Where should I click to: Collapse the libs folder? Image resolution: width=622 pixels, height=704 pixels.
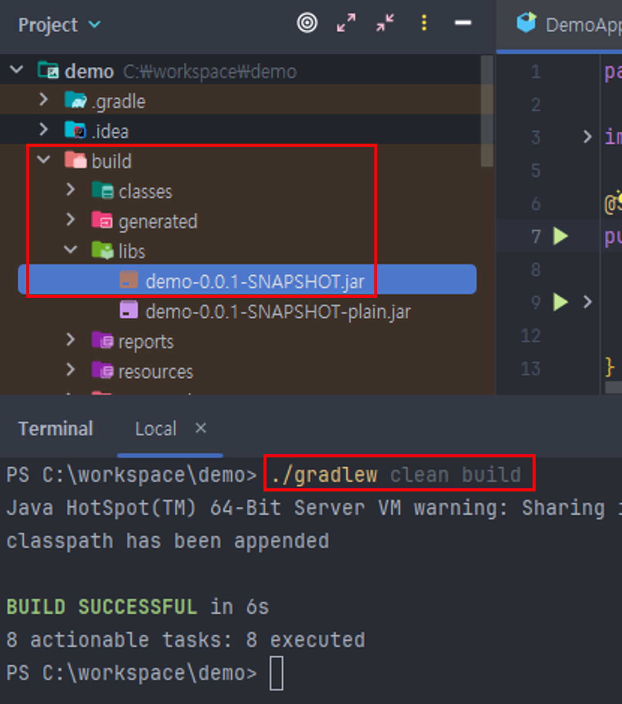point(71,250)
